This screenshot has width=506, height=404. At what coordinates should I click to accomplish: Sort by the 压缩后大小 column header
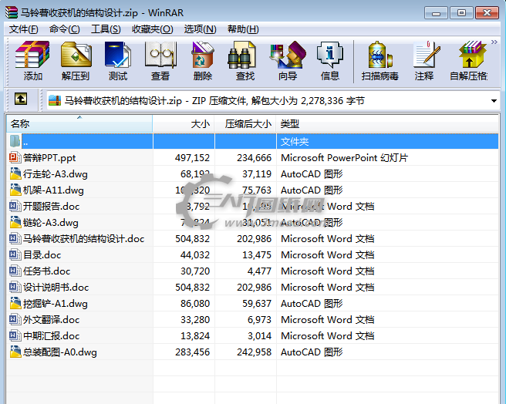pos(245,123)
